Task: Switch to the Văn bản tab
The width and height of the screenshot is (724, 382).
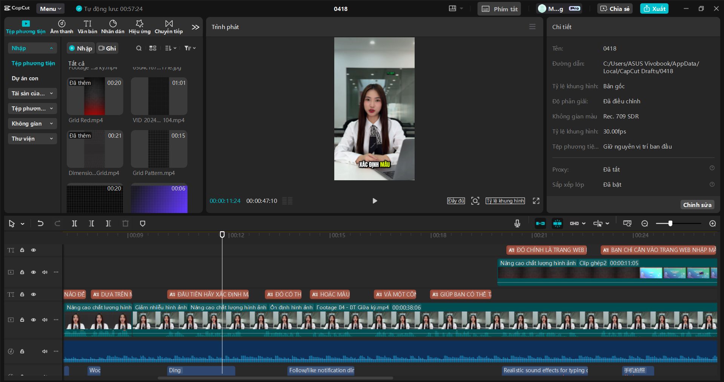Action: point(88,27)
